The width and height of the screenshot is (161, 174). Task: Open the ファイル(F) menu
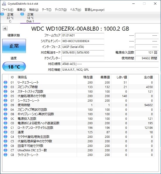pyautogui.click(x=7, y=10)
